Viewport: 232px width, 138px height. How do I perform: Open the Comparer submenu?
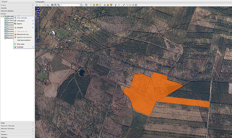[24, 27]
